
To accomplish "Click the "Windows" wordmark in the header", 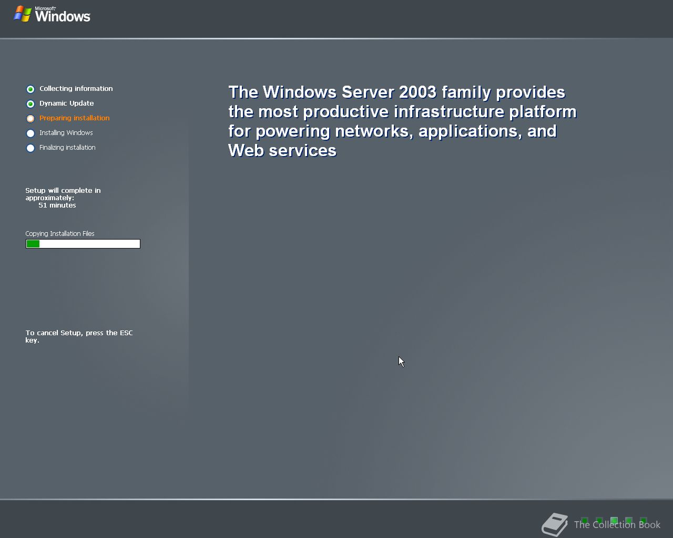I will pyautogui.click(x=63, y=16).
